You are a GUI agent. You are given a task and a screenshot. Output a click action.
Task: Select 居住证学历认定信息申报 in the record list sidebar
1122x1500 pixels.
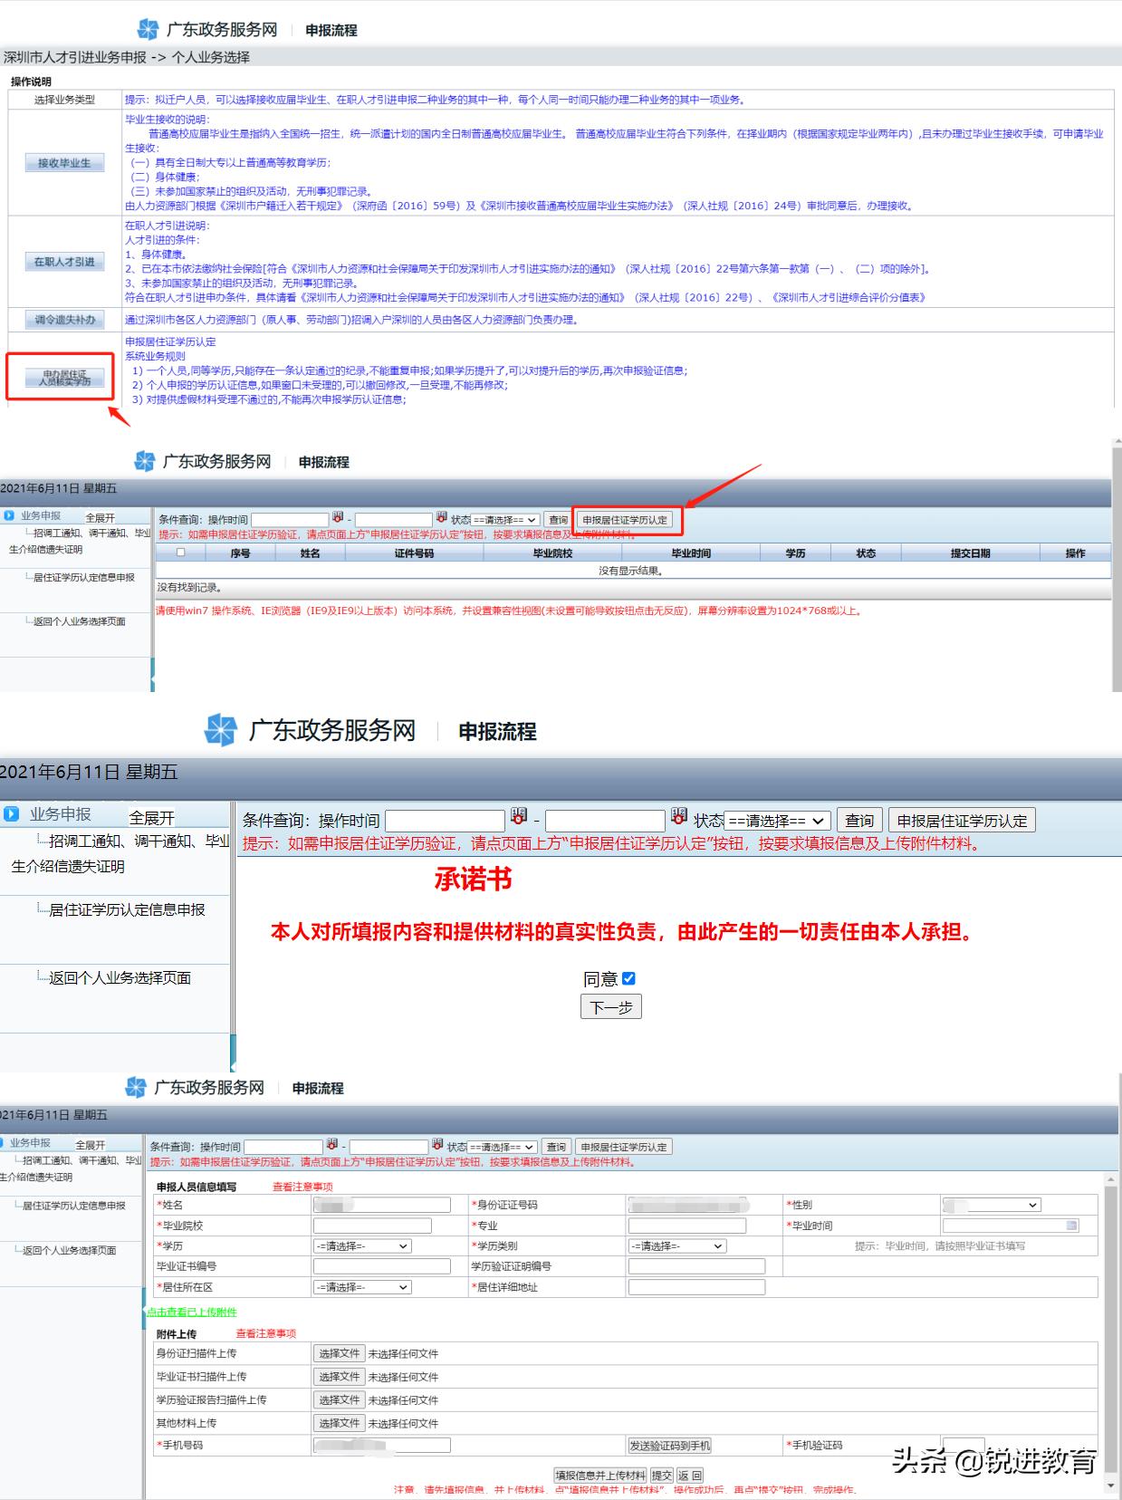tap(83, 577)
